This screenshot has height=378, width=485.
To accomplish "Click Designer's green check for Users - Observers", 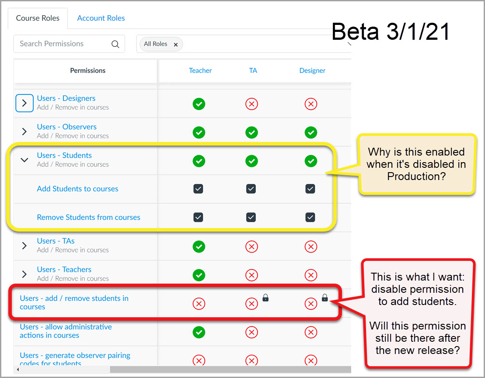I will tap(311, 132).
